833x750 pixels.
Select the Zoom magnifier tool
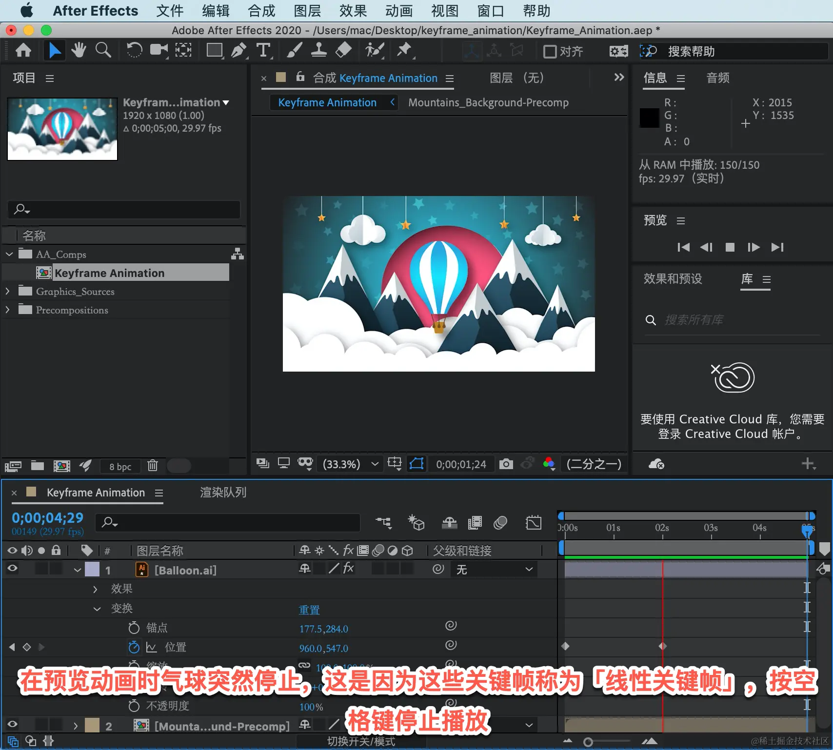(x=103, y=50)
